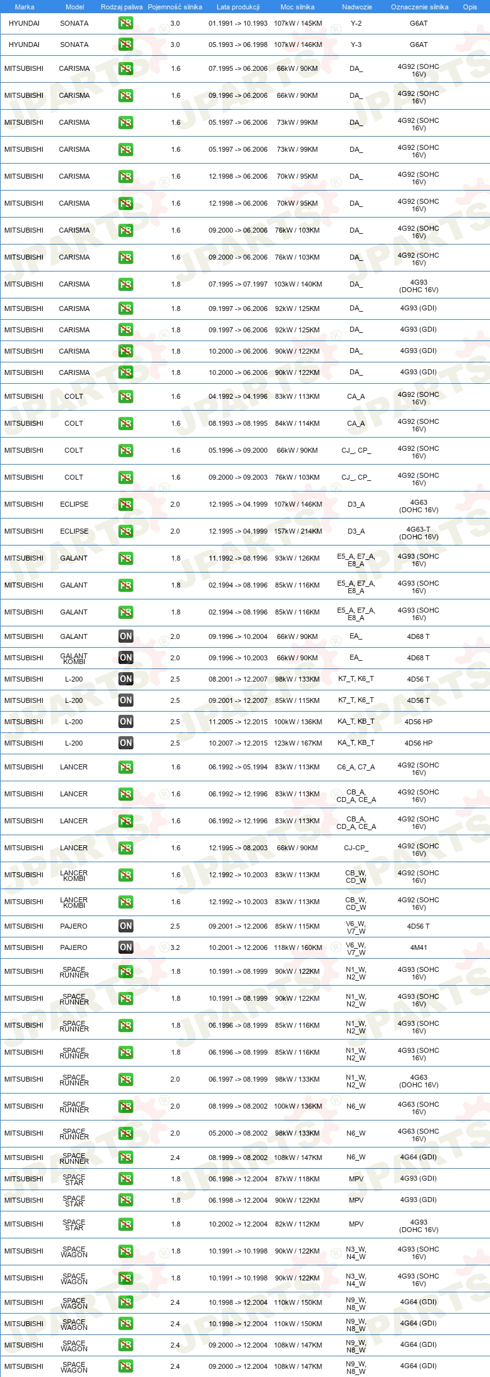Click the Model column header
The height and width of the screenshot is (1377, 490).
tap(75, 7)
